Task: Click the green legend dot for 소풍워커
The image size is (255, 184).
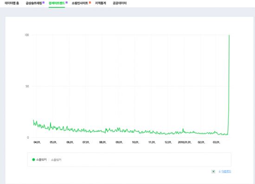Action: coord(34,159)
